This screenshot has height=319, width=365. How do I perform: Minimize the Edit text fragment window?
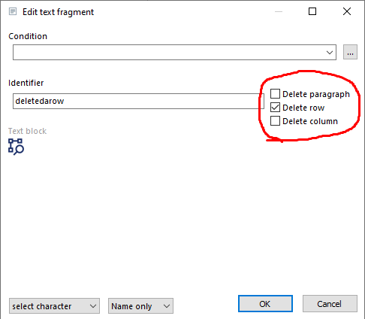click(x=279, y=11)
